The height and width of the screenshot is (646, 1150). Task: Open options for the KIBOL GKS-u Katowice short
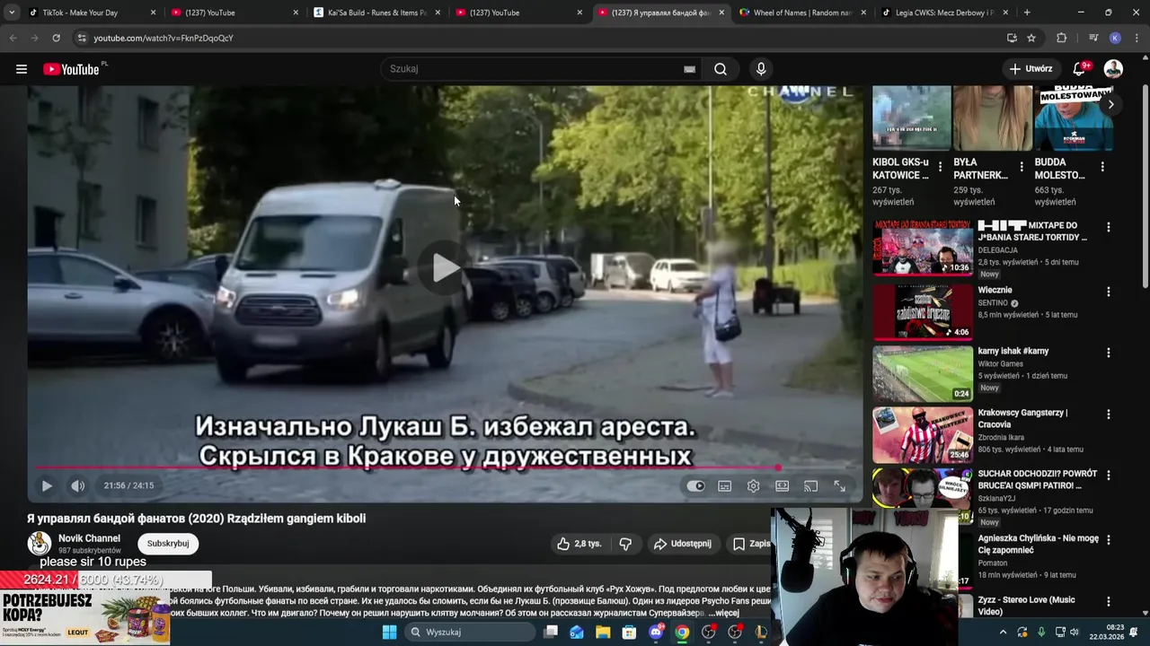(941, 167)
